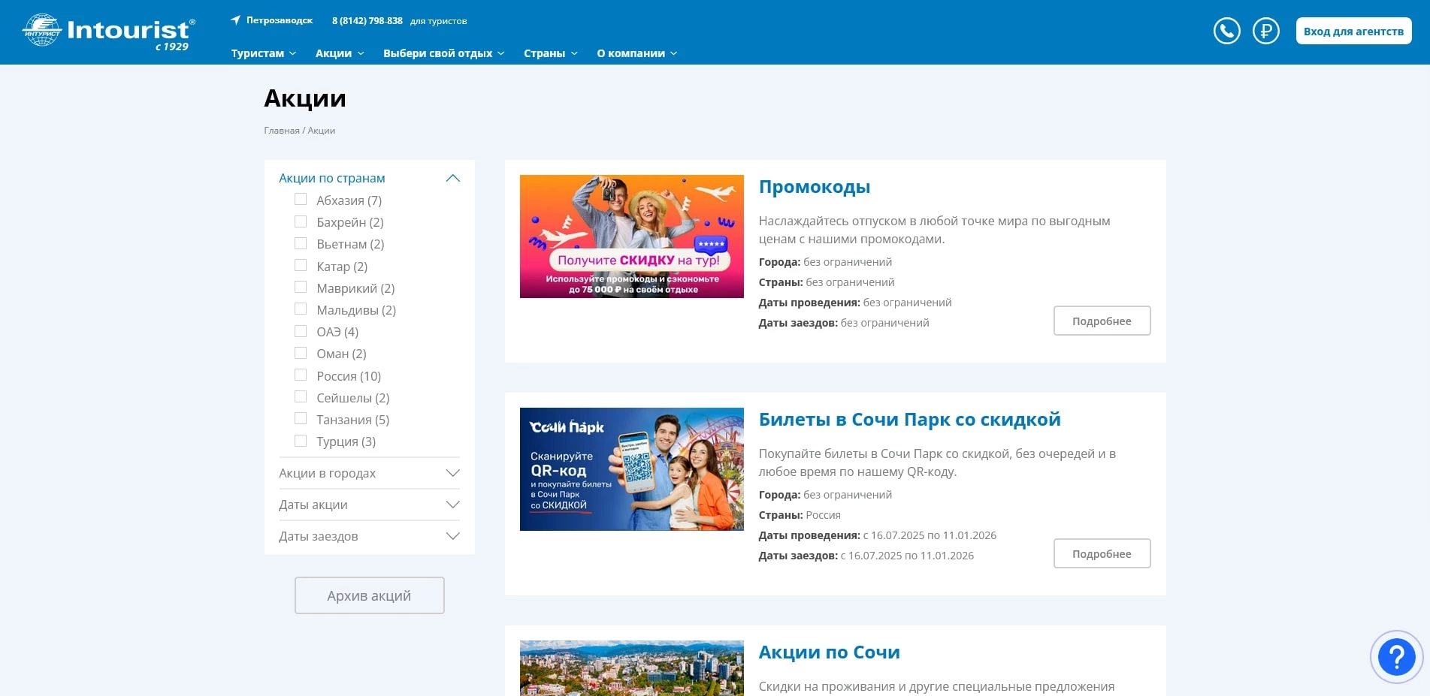Open the floating help question mark button
1430x696 pixels.
click(1395, 656)
